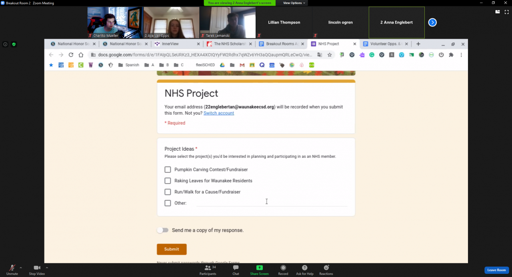
Task: Click Switch account link
Action: point(219,113)
